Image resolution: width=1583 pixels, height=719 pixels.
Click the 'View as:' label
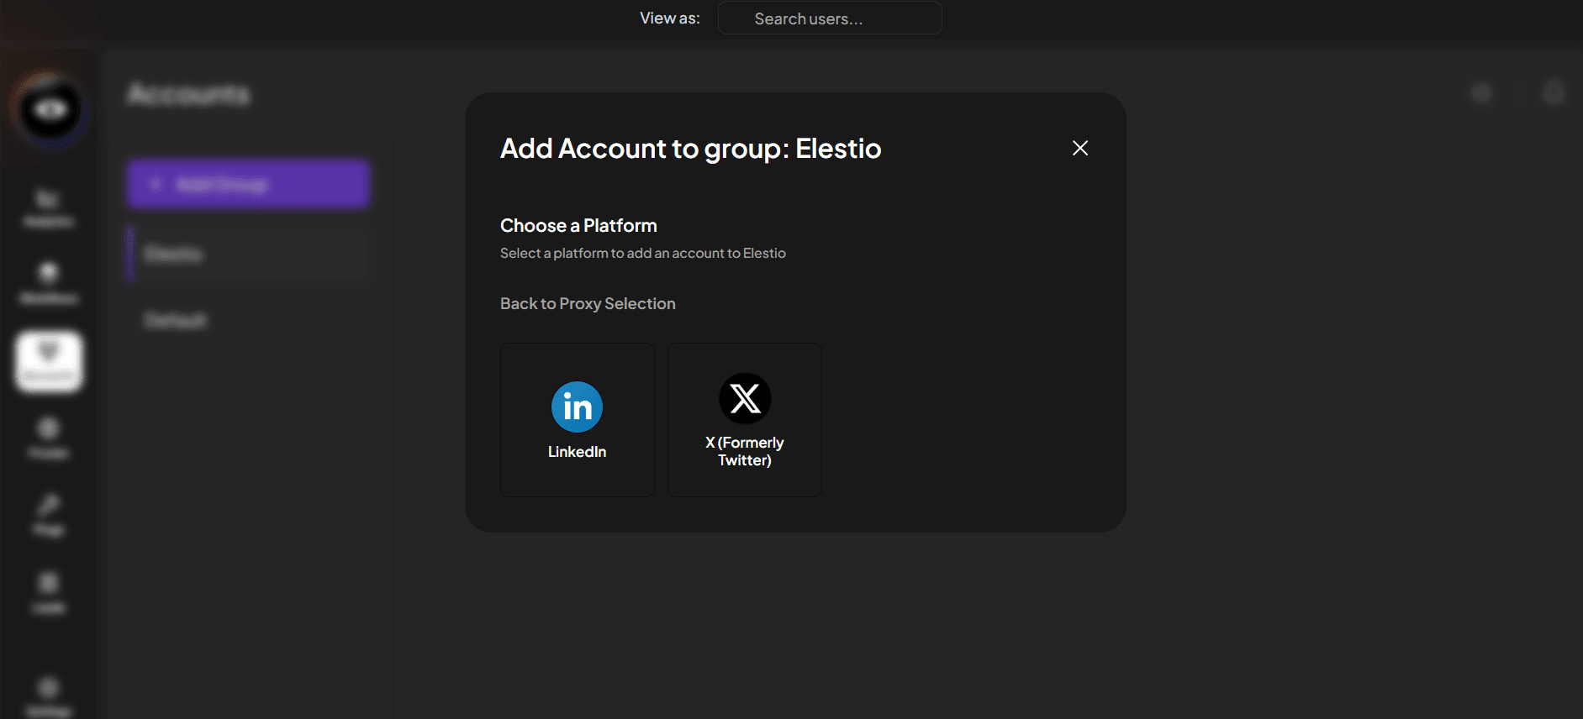click(x=670, y=18)
